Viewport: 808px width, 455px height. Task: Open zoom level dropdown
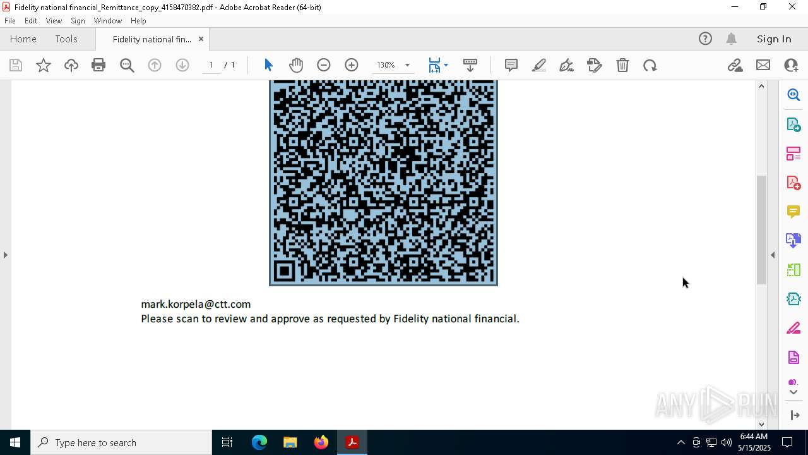tap(407, 65)
